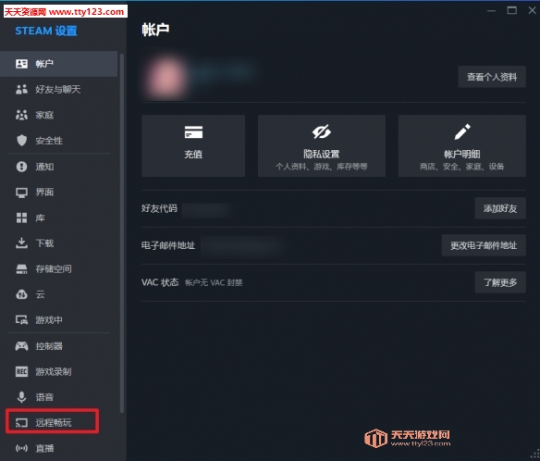This screenshot has height=461, width=540.
Task: Click the 添加好友 button
Action: (500, 208)
